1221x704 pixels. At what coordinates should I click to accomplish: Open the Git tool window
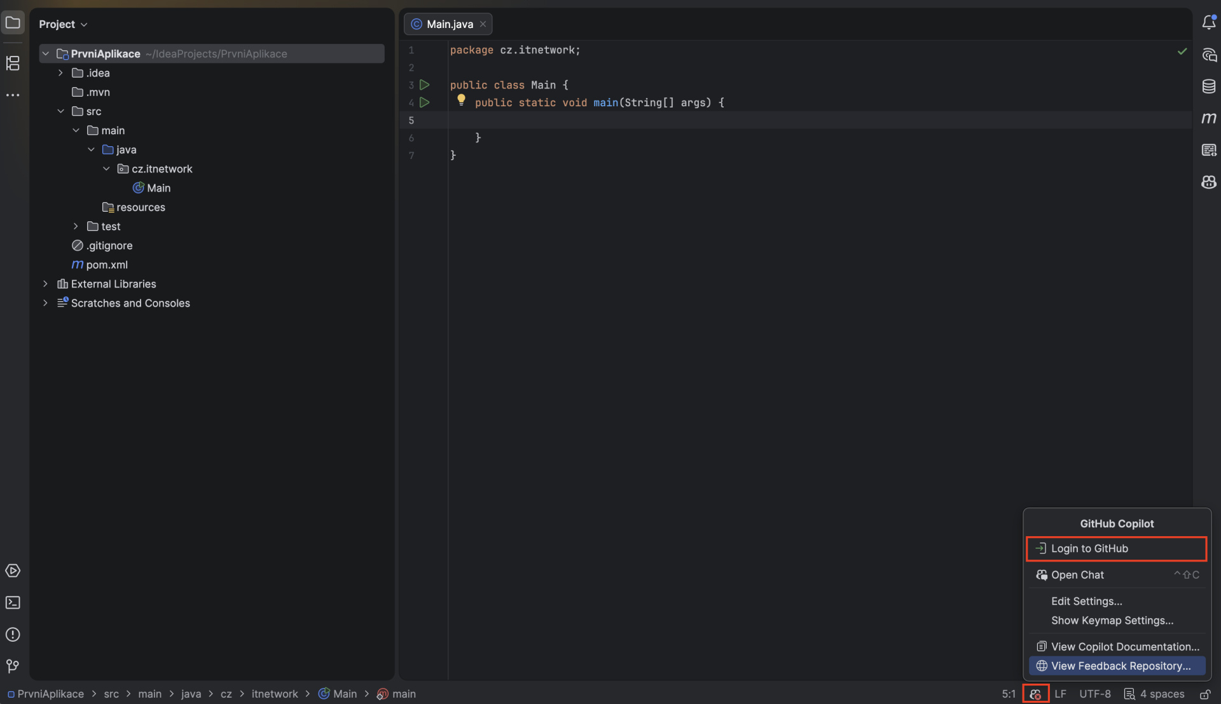pyautogui.click(x=13, y=666)
